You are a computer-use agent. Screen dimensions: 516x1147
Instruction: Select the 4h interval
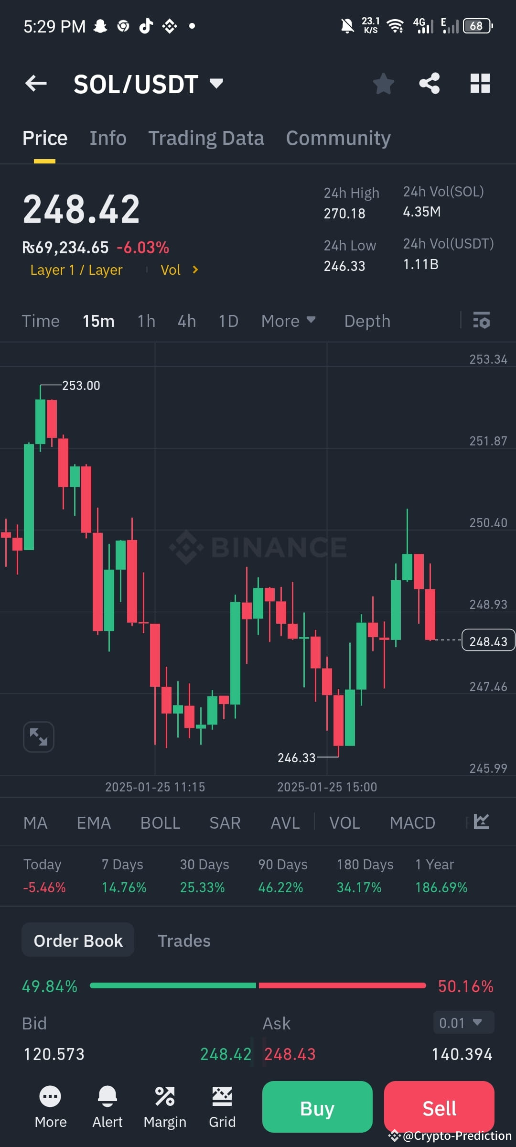(x=187, y=321)
